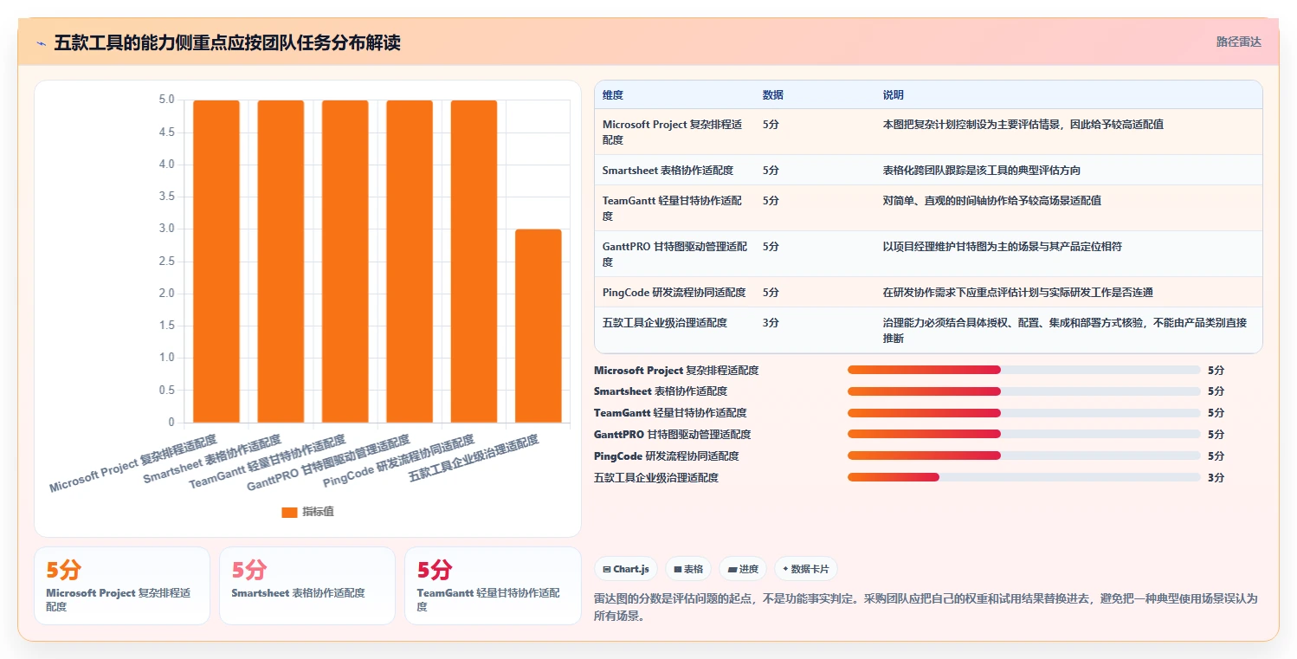Click 5分 beside the Smartsheet progress bar

coord(1216,391)
